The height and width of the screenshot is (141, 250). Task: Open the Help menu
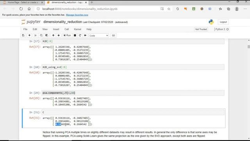pos(89,29)
